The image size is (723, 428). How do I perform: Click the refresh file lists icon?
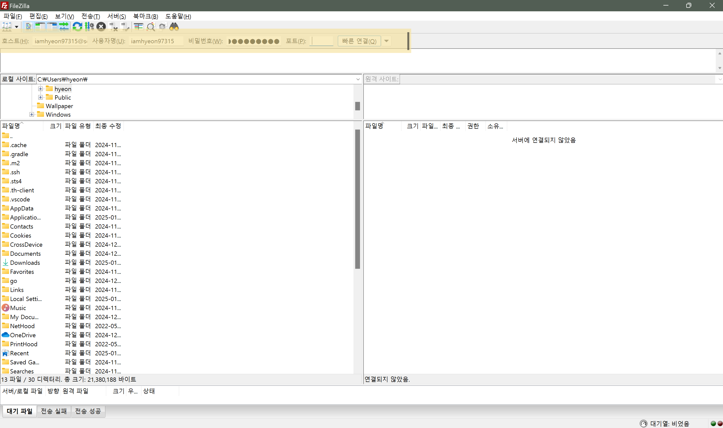click(77, 27)
